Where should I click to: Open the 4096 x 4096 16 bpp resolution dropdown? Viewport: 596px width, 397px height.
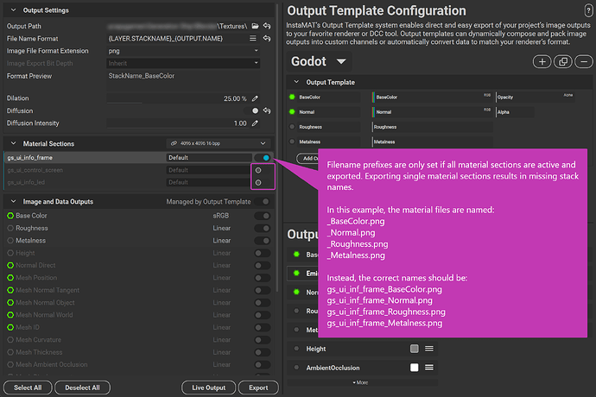(219, 143)
